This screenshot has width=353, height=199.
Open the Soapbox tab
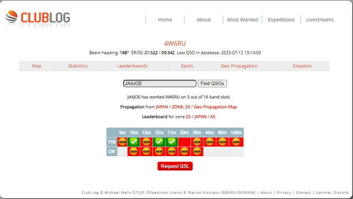click(302, 66)
